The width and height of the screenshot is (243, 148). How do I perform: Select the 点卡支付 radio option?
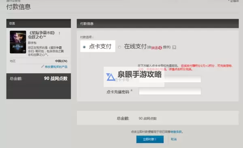coord(84,47)
